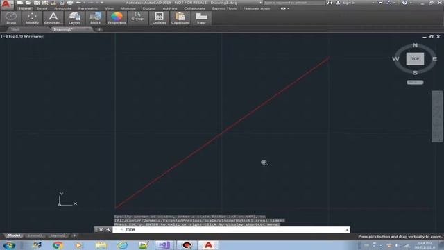Switch to the Start file tab
Screen dimensions: 444x250
[15, 29]
